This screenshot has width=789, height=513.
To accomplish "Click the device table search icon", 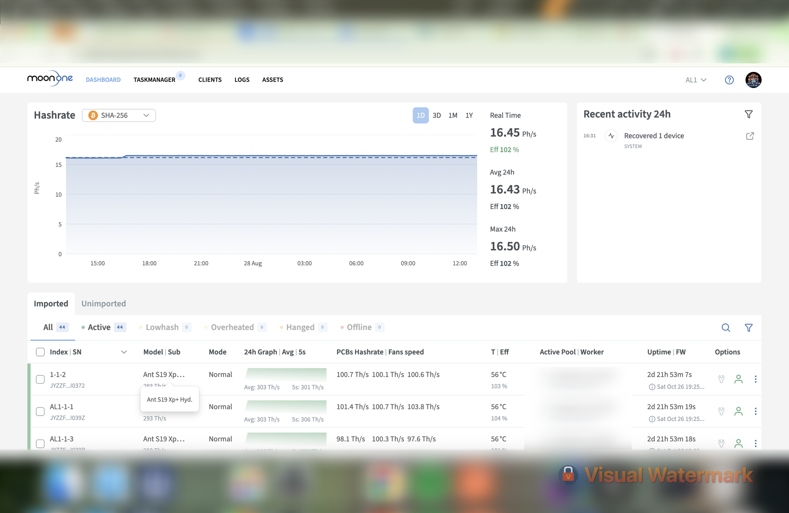I will (726, 327).
